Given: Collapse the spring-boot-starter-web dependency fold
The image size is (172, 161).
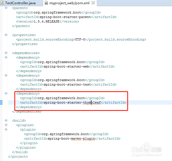Looking at the screenshot, I should click(x=6, y=57).
